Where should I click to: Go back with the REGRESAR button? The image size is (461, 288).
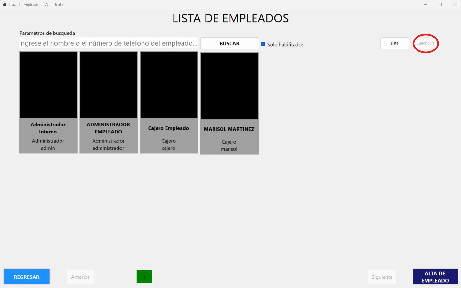[27, 277]
